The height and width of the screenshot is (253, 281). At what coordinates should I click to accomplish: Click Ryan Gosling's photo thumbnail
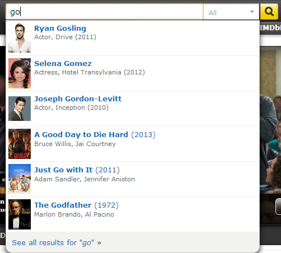point(20,38)
